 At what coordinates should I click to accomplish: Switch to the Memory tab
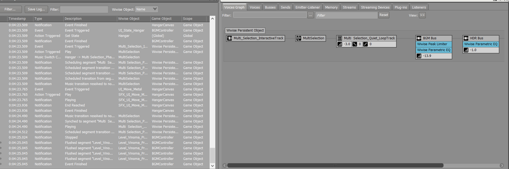[x=331, y=7]
